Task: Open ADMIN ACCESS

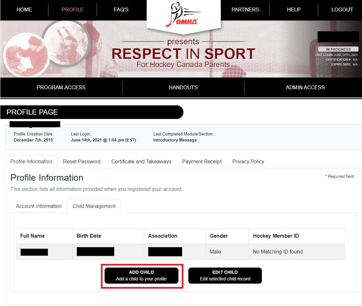Action: pyautogui.click(x=305, y=87)
